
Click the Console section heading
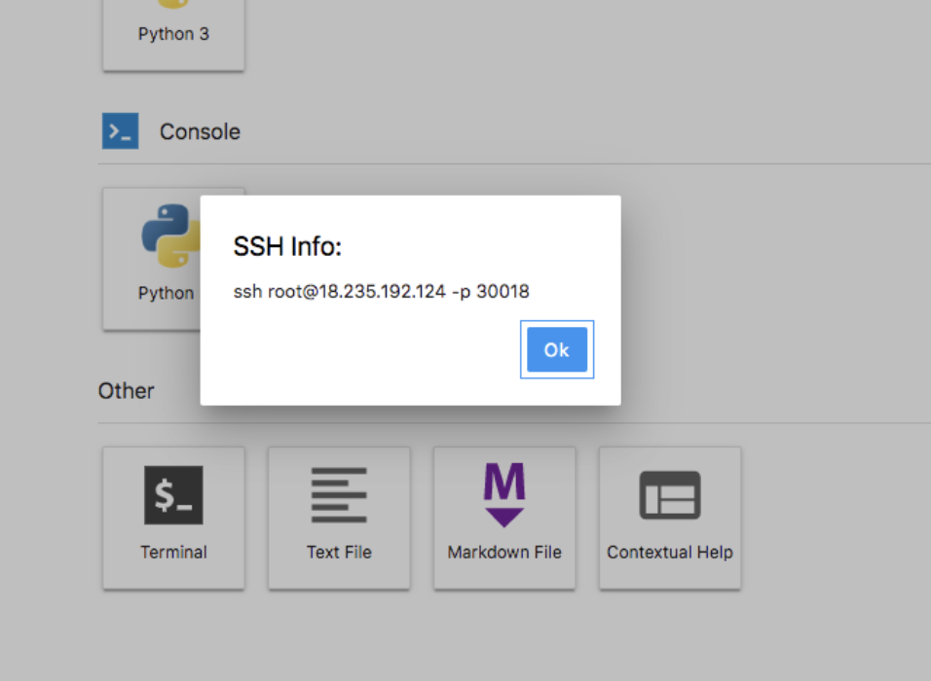(x=200, y=131)
